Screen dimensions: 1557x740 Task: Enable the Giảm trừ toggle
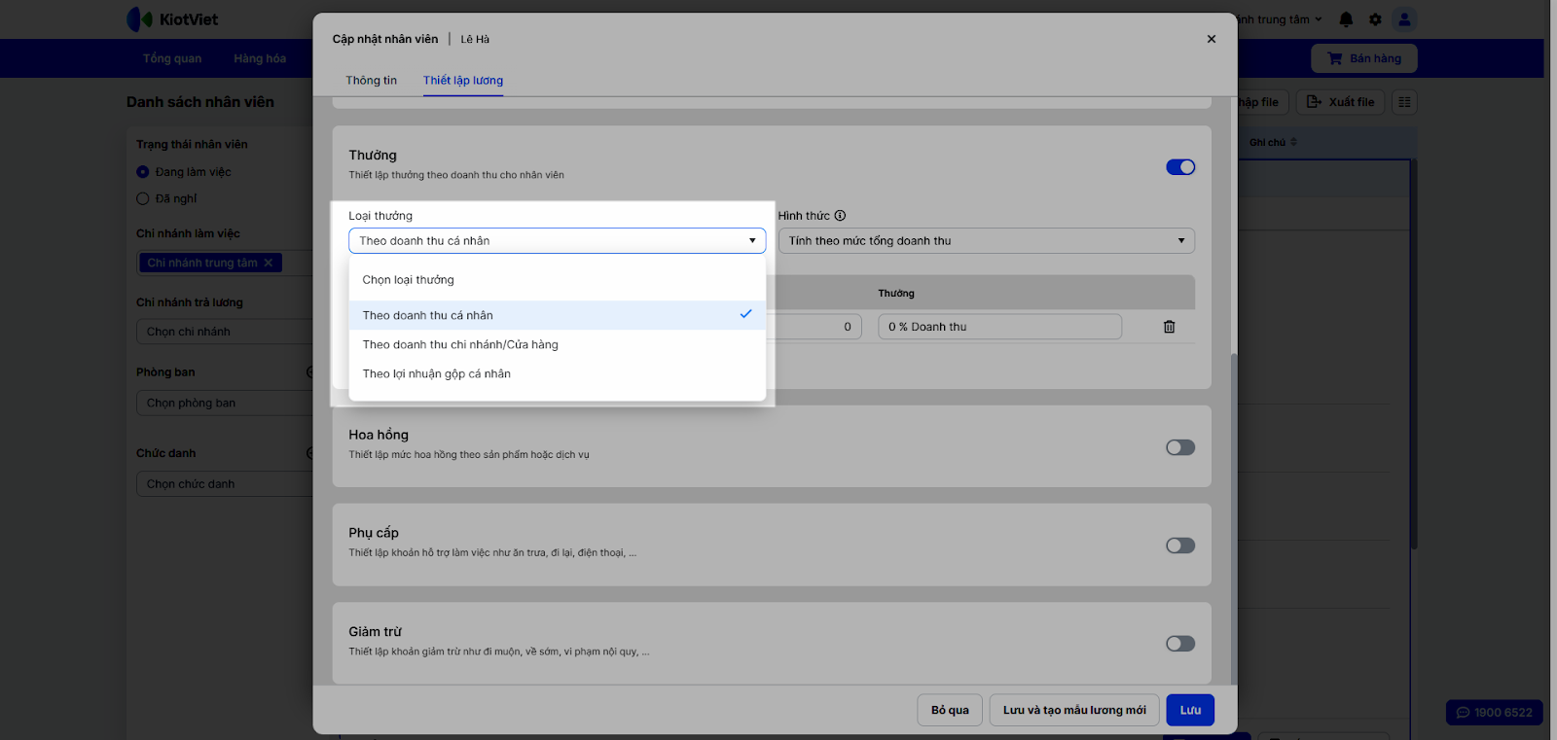(x=1180, y=644)
